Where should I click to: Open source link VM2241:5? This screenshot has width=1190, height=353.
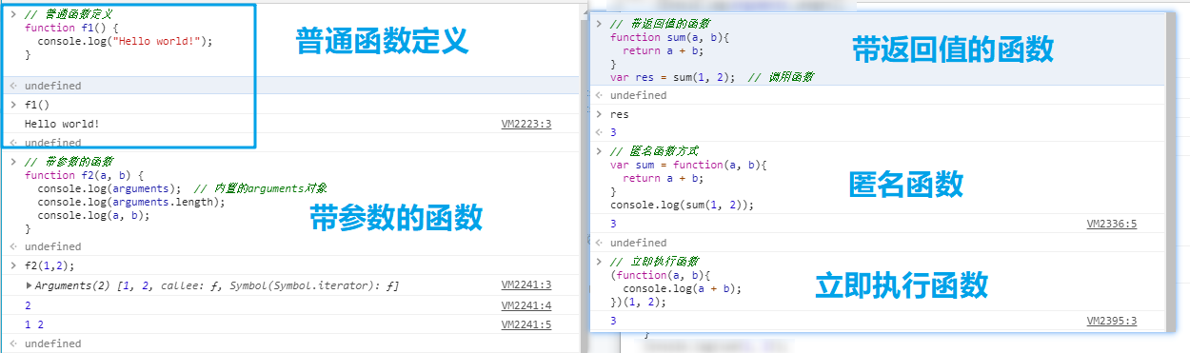tap(526, 324)
